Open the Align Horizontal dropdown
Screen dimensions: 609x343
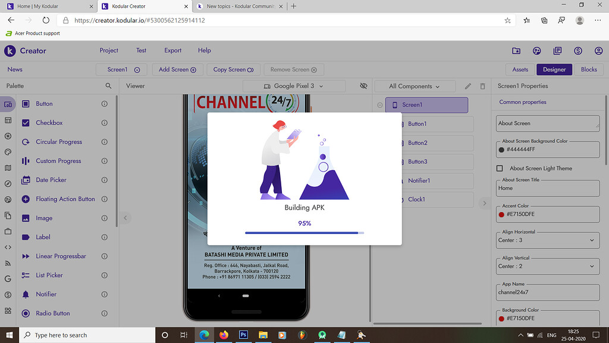[547, 240]
